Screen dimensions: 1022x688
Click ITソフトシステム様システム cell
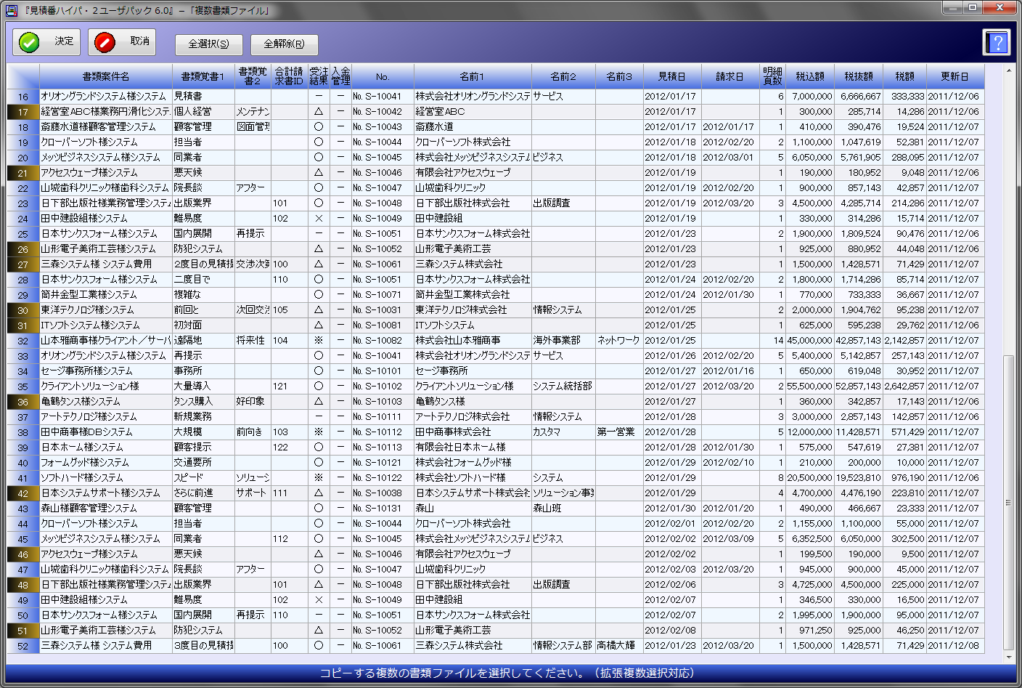coord(106,325)
